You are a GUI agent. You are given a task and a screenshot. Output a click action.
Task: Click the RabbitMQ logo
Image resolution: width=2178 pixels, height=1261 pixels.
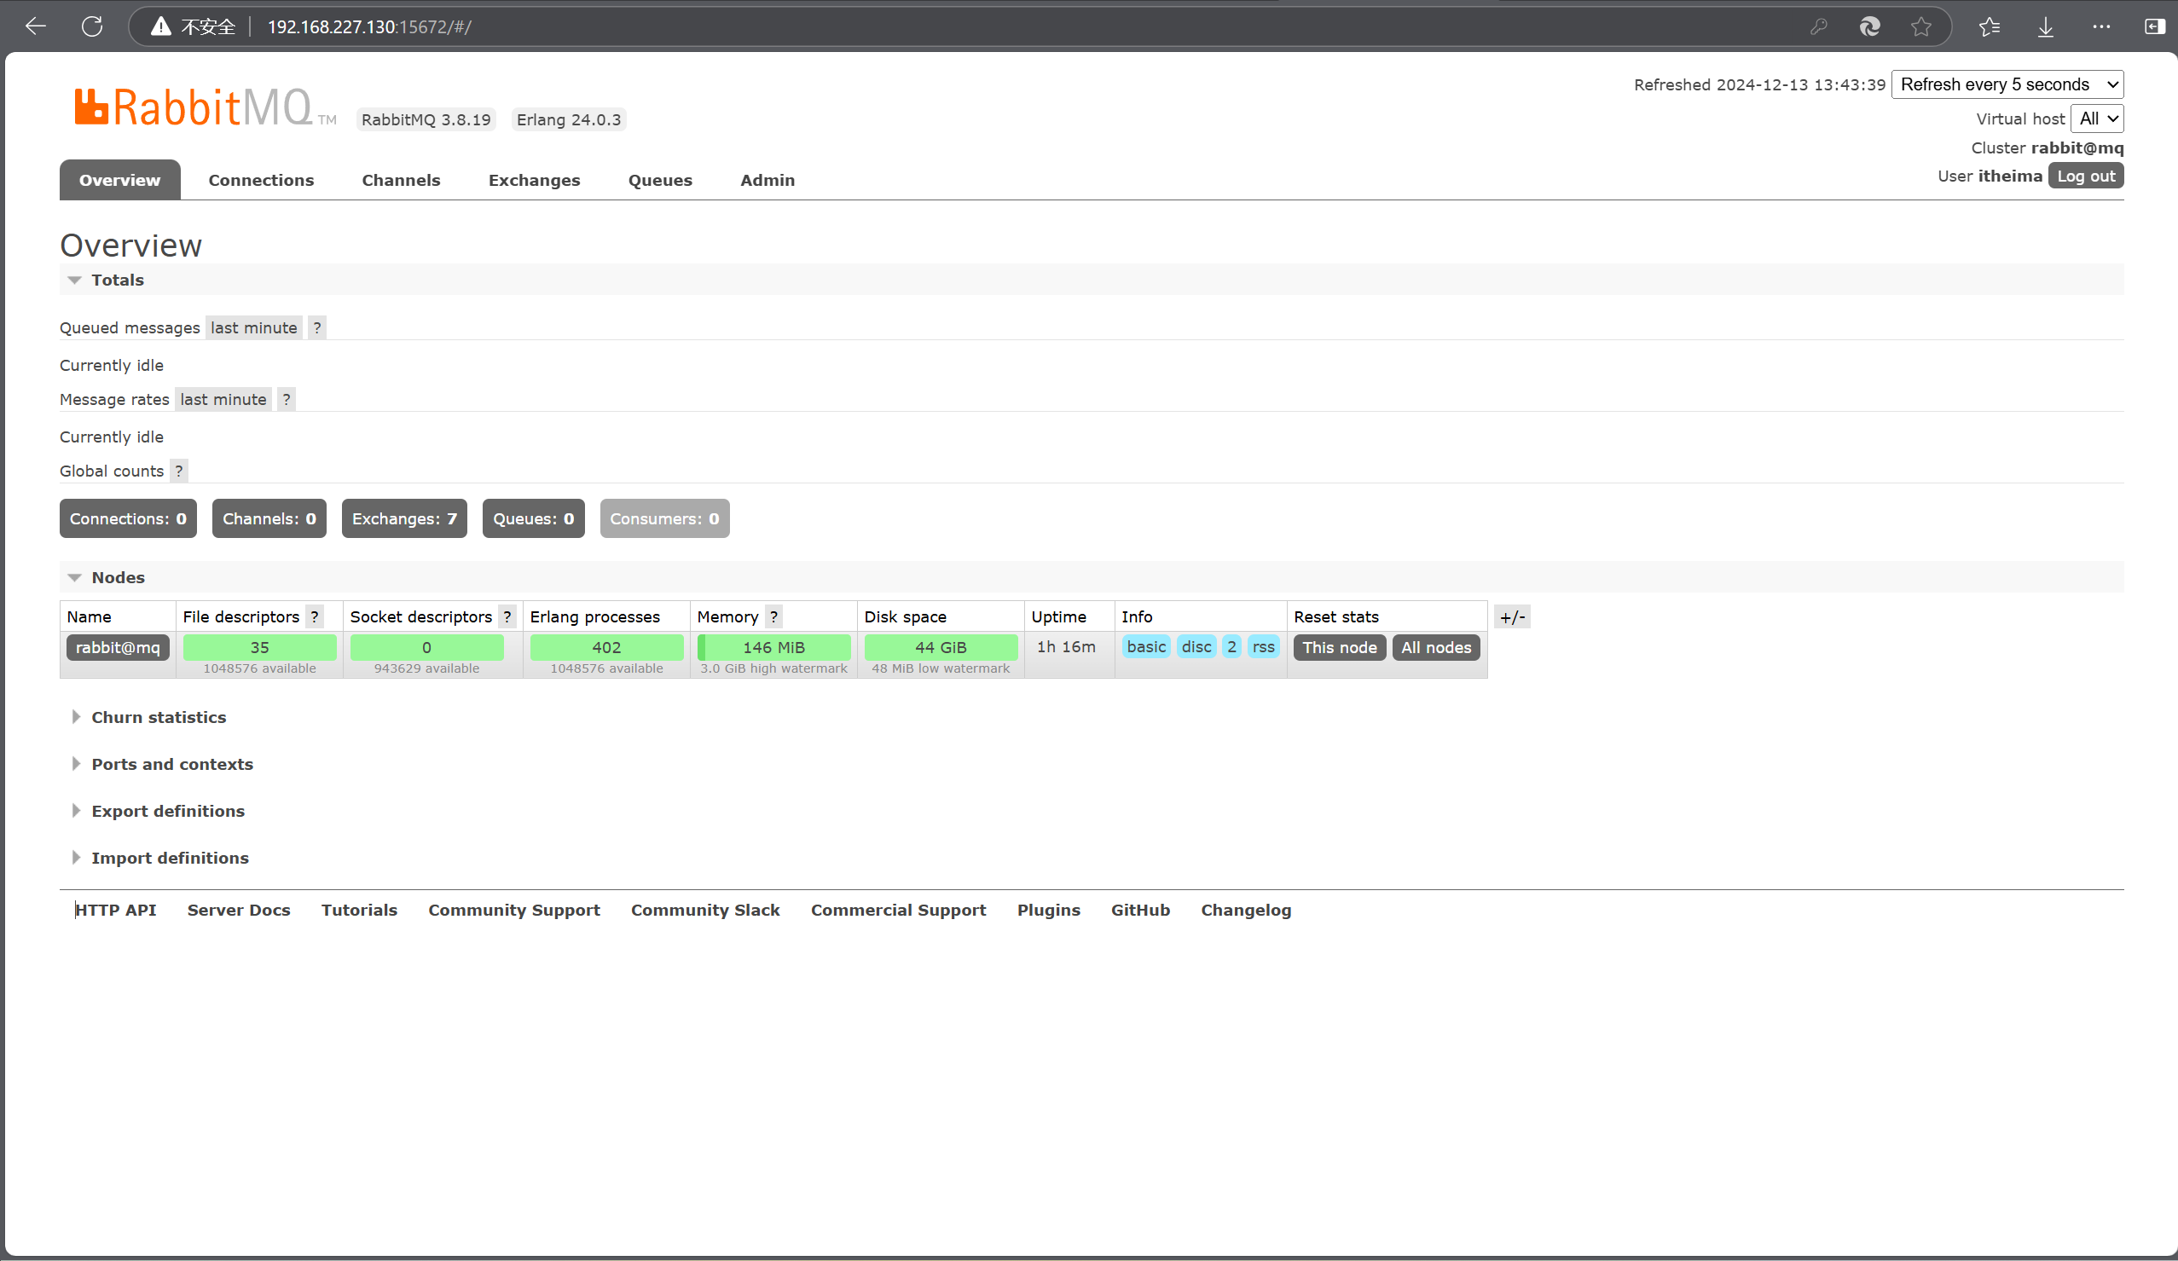click(x=194, y=108)
